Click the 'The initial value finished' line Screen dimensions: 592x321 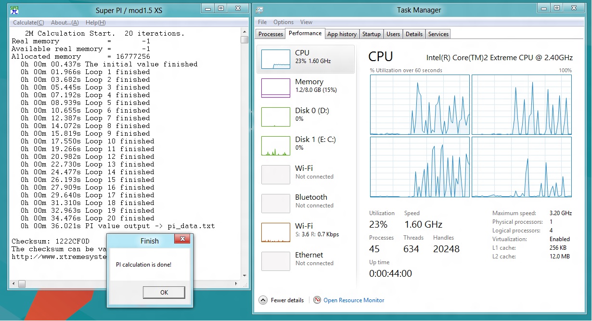(109, 64)
